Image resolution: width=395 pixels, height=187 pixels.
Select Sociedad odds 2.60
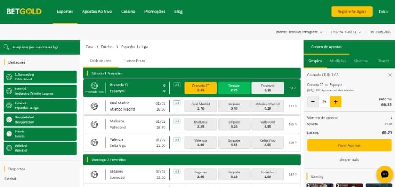pyautogui.click(x=268, y=174)
